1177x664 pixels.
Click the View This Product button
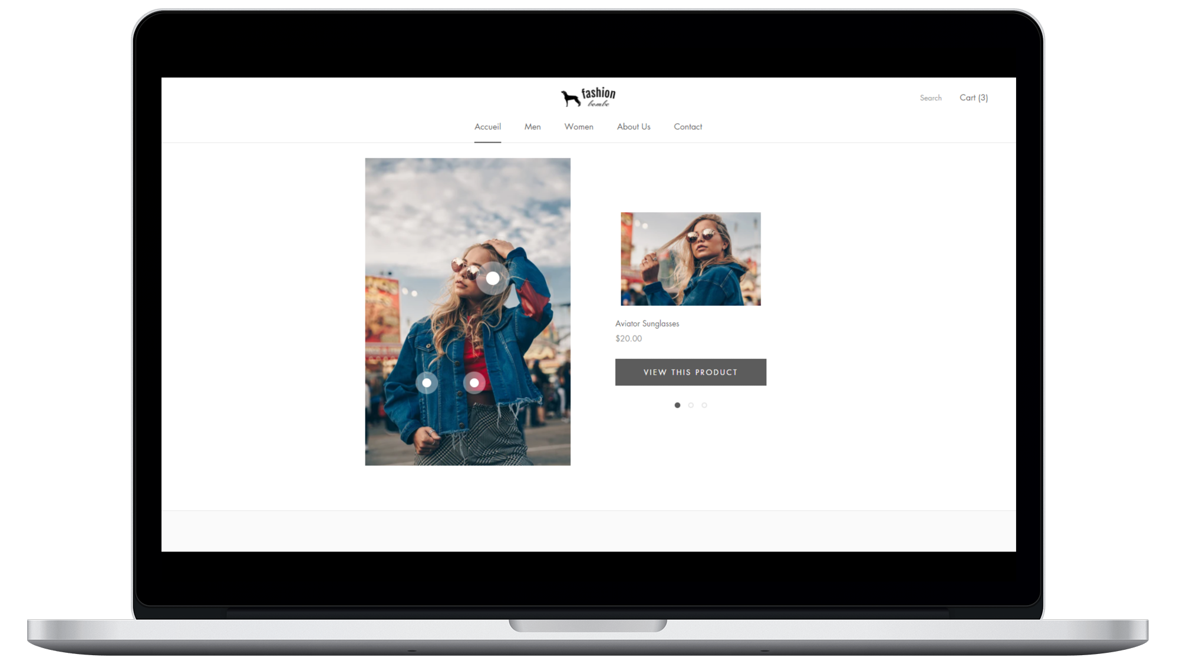point(690,372)
